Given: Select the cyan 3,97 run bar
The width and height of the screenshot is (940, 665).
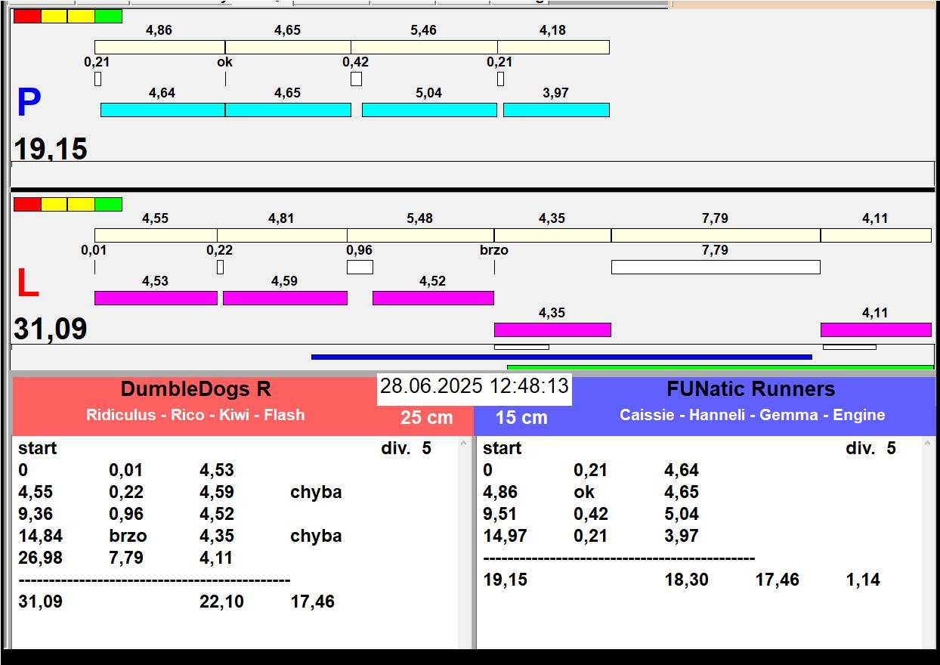Looking at the screenshot, I should tap(556, 110).
